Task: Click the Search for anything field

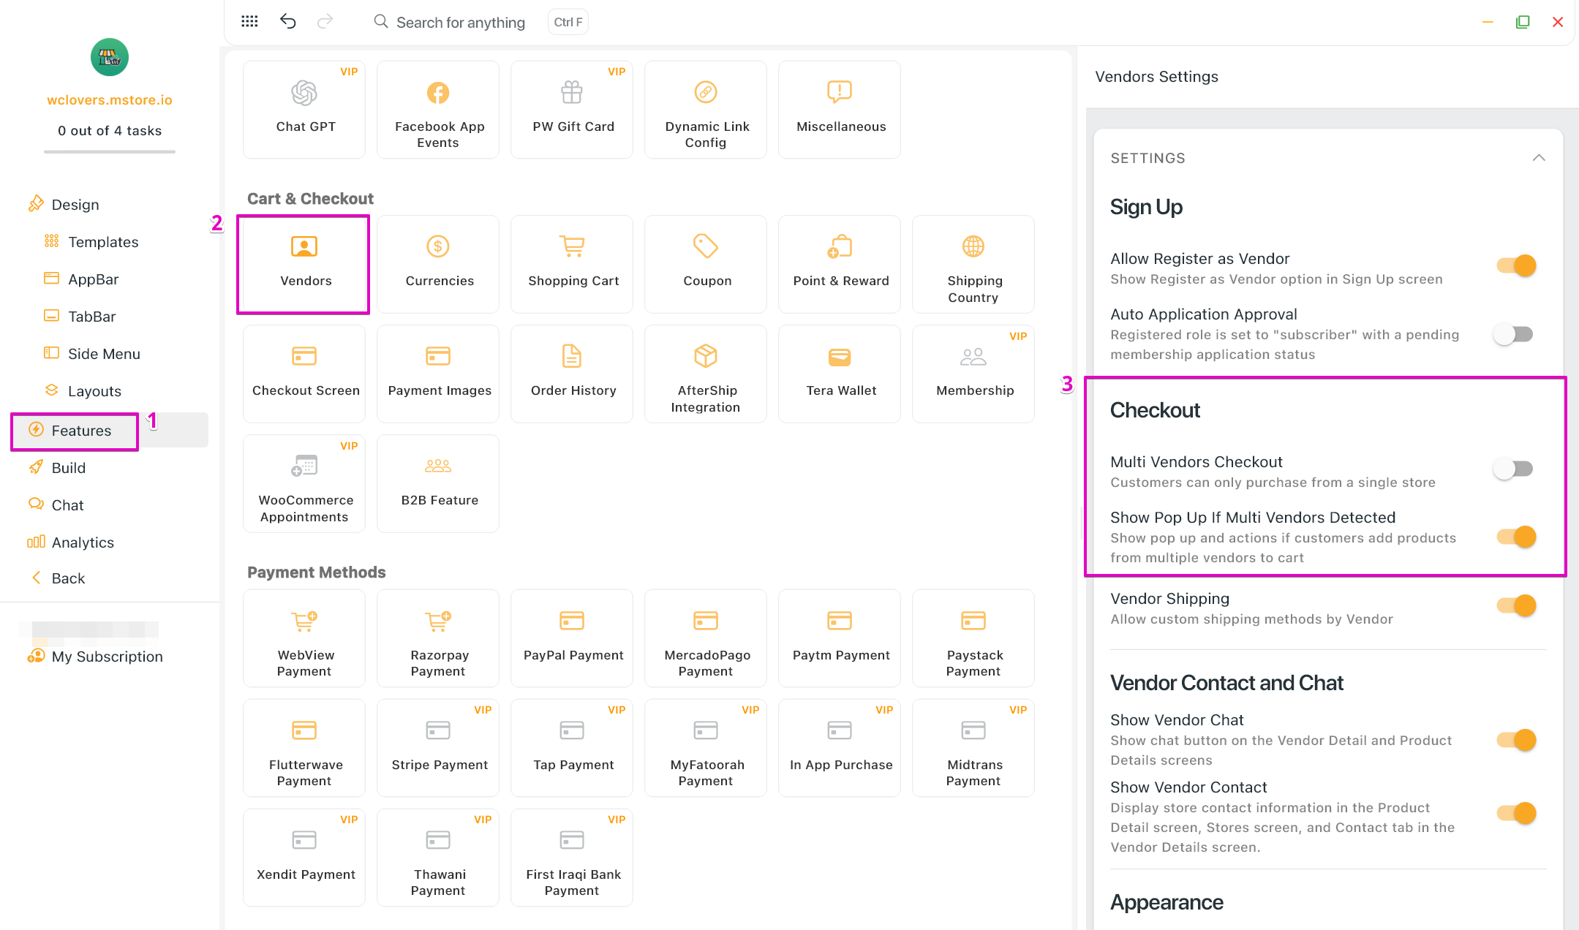Action: [460, 22]
